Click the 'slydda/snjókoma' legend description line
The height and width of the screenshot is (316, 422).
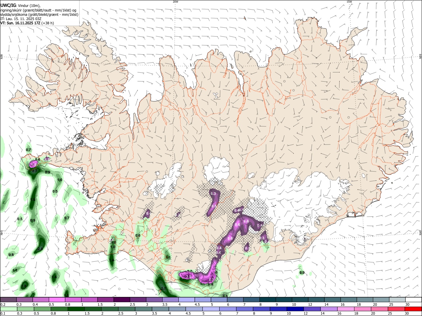click(39, 14)
